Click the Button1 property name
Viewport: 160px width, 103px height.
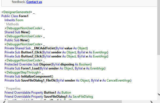pyautogui.click(x=50, y=93)
